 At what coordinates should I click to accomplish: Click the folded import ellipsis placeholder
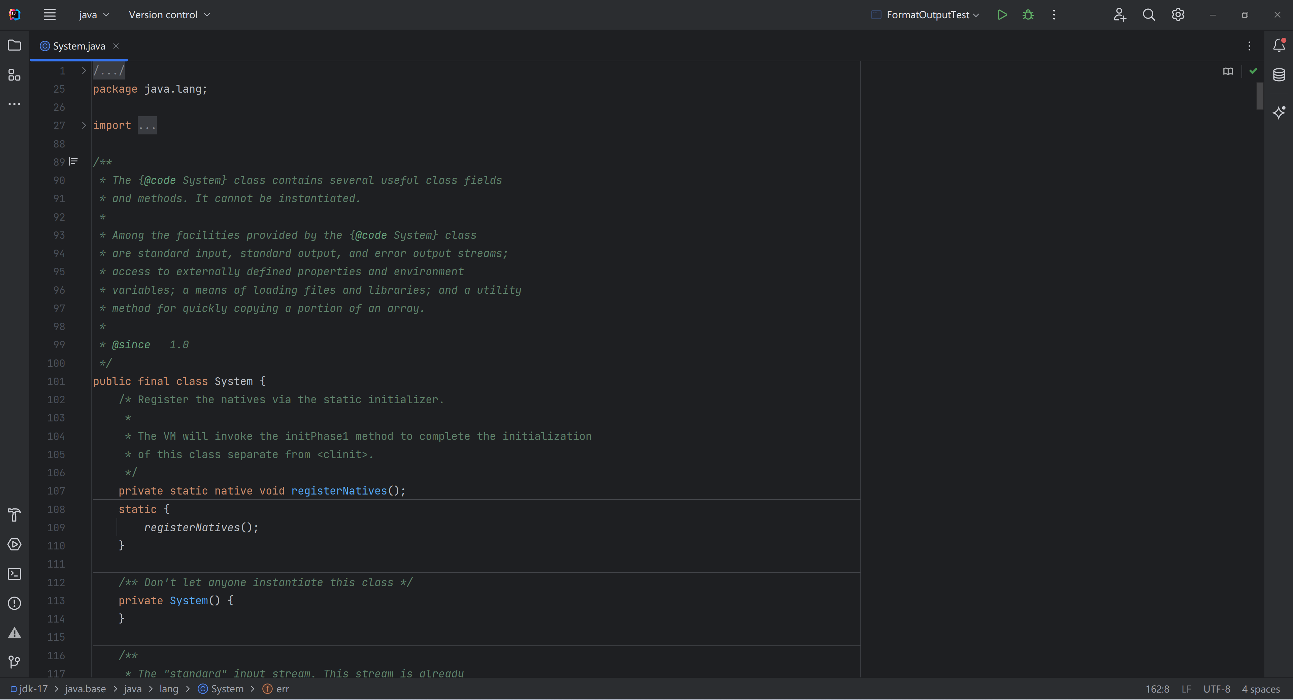147,126
